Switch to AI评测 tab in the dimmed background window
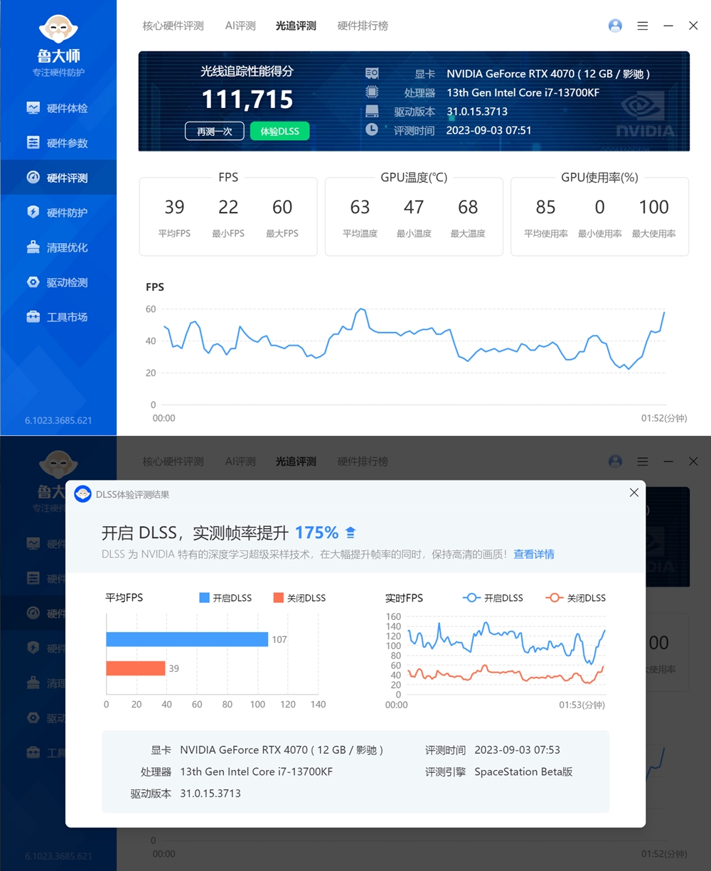 240,461
